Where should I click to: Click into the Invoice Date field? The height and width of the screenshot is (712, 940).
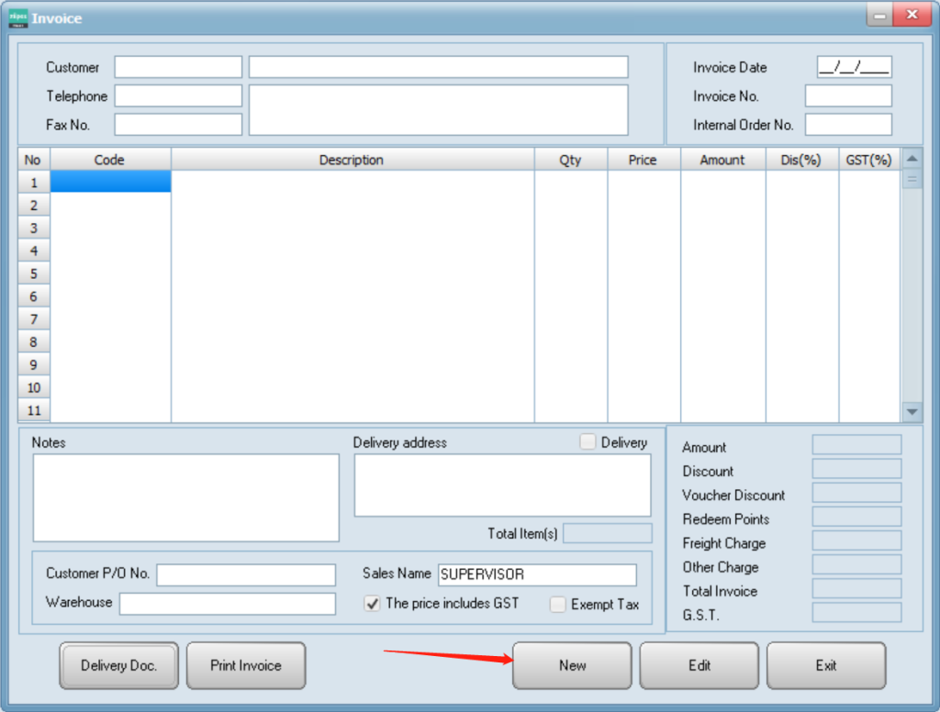point(854,67)
